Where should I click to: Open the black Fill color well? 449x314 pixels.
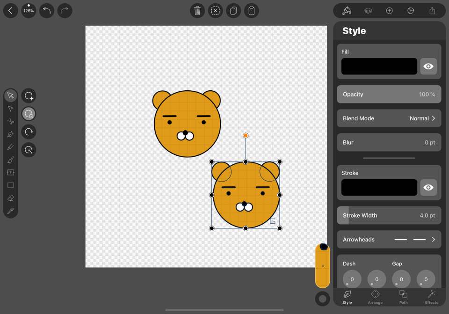(x=379, y=66)
